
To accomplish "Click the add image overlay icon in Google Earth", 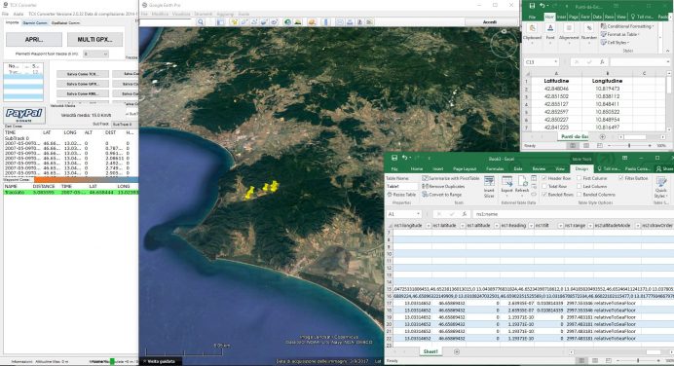I will pyautogui.click(x=264, y=22).
